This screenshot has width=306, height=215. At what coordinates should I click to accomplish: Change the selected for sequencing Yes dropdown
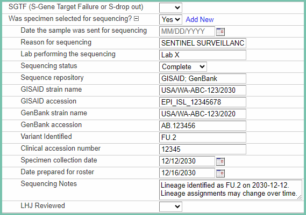[x=170, y=19]
